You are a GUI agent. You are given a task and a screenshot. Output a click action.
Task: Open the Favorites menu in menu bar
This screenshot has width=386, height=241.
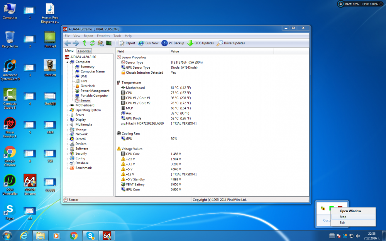103,35
